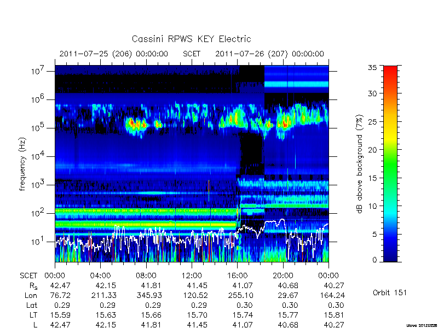Viewport: 438px width, 328px height.
Task: Click the 10^1 frequency tick label
Action: tap(37, 241)
